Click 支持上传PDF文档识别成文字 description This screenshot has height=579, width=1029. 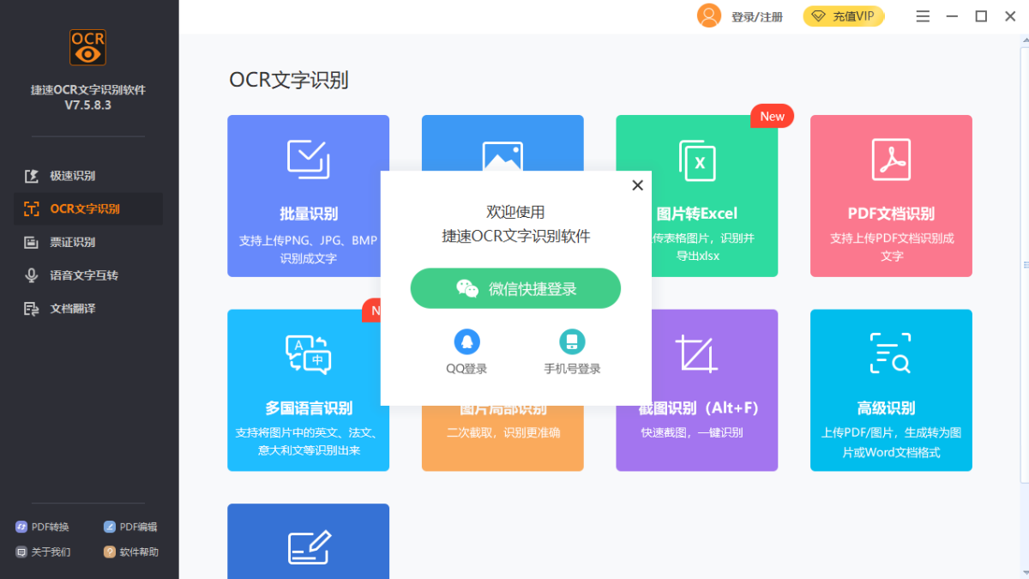click(892, 247)
